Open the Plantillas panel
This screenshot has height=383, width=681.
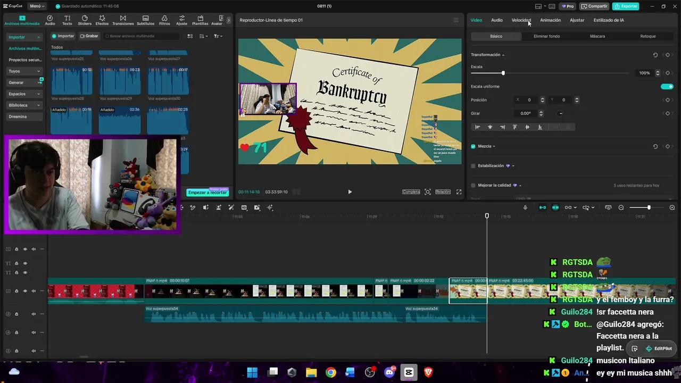point(200,20)
